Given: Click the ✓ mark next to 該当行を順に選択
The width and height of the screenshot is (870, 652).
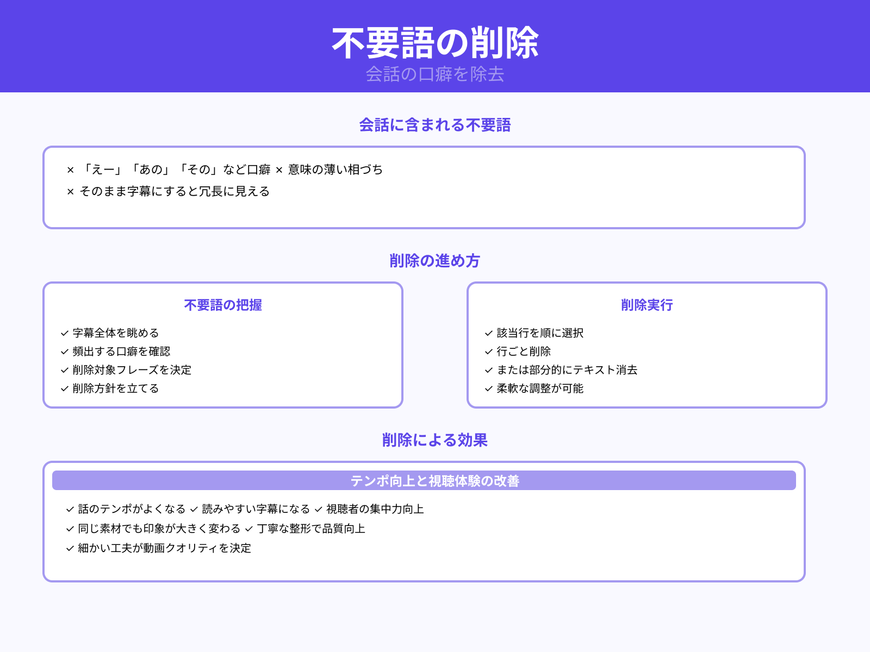Looking at the screenshot, I should point(488,333).
